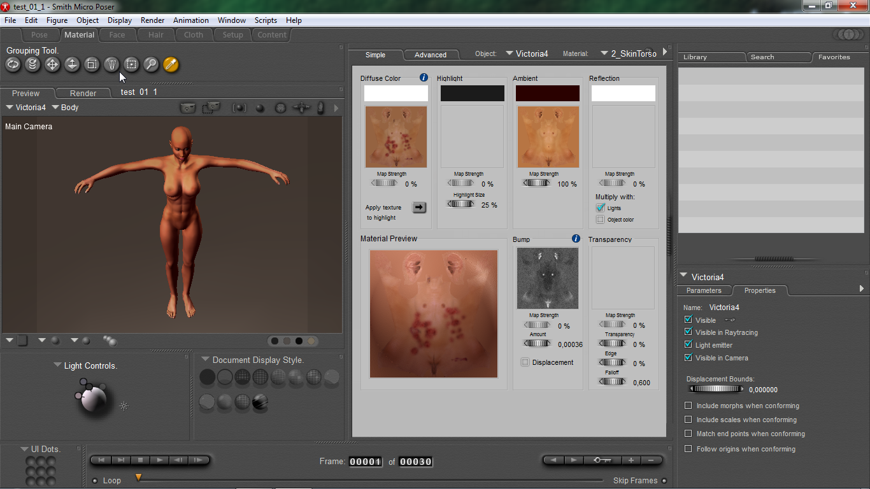
Task: Activate the orange Eyedropper tool
Action: click(x=171, y=64)
